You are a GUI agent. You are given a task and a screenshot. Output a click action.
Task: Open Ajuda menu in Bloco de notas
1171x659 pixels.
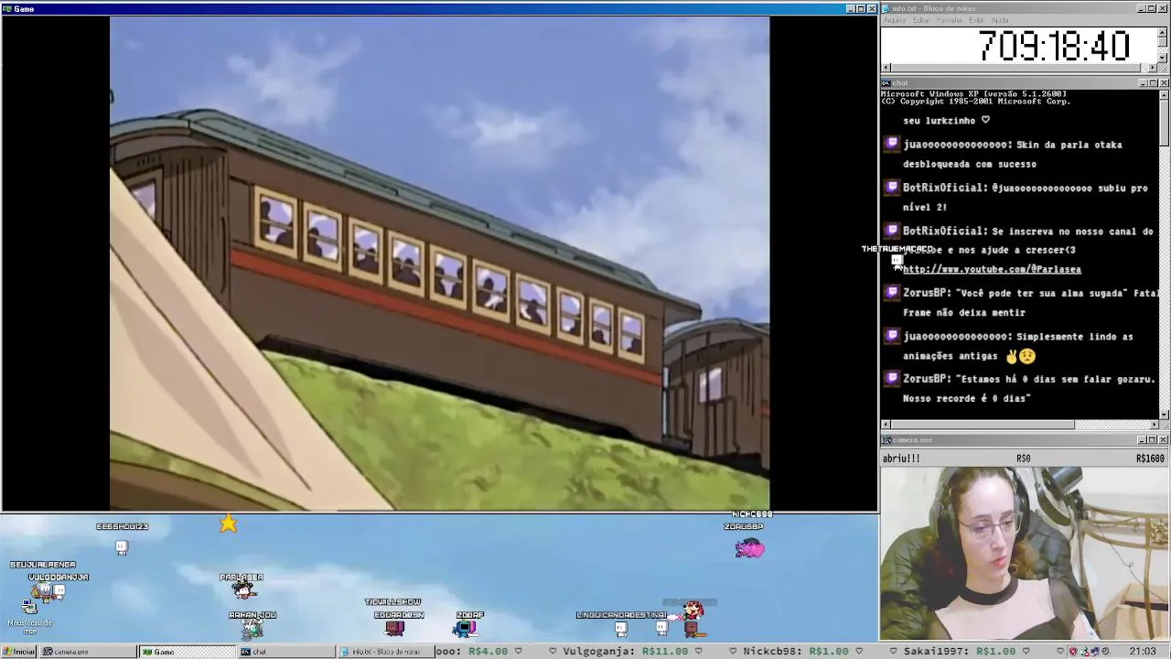(x=1000, y=20)
